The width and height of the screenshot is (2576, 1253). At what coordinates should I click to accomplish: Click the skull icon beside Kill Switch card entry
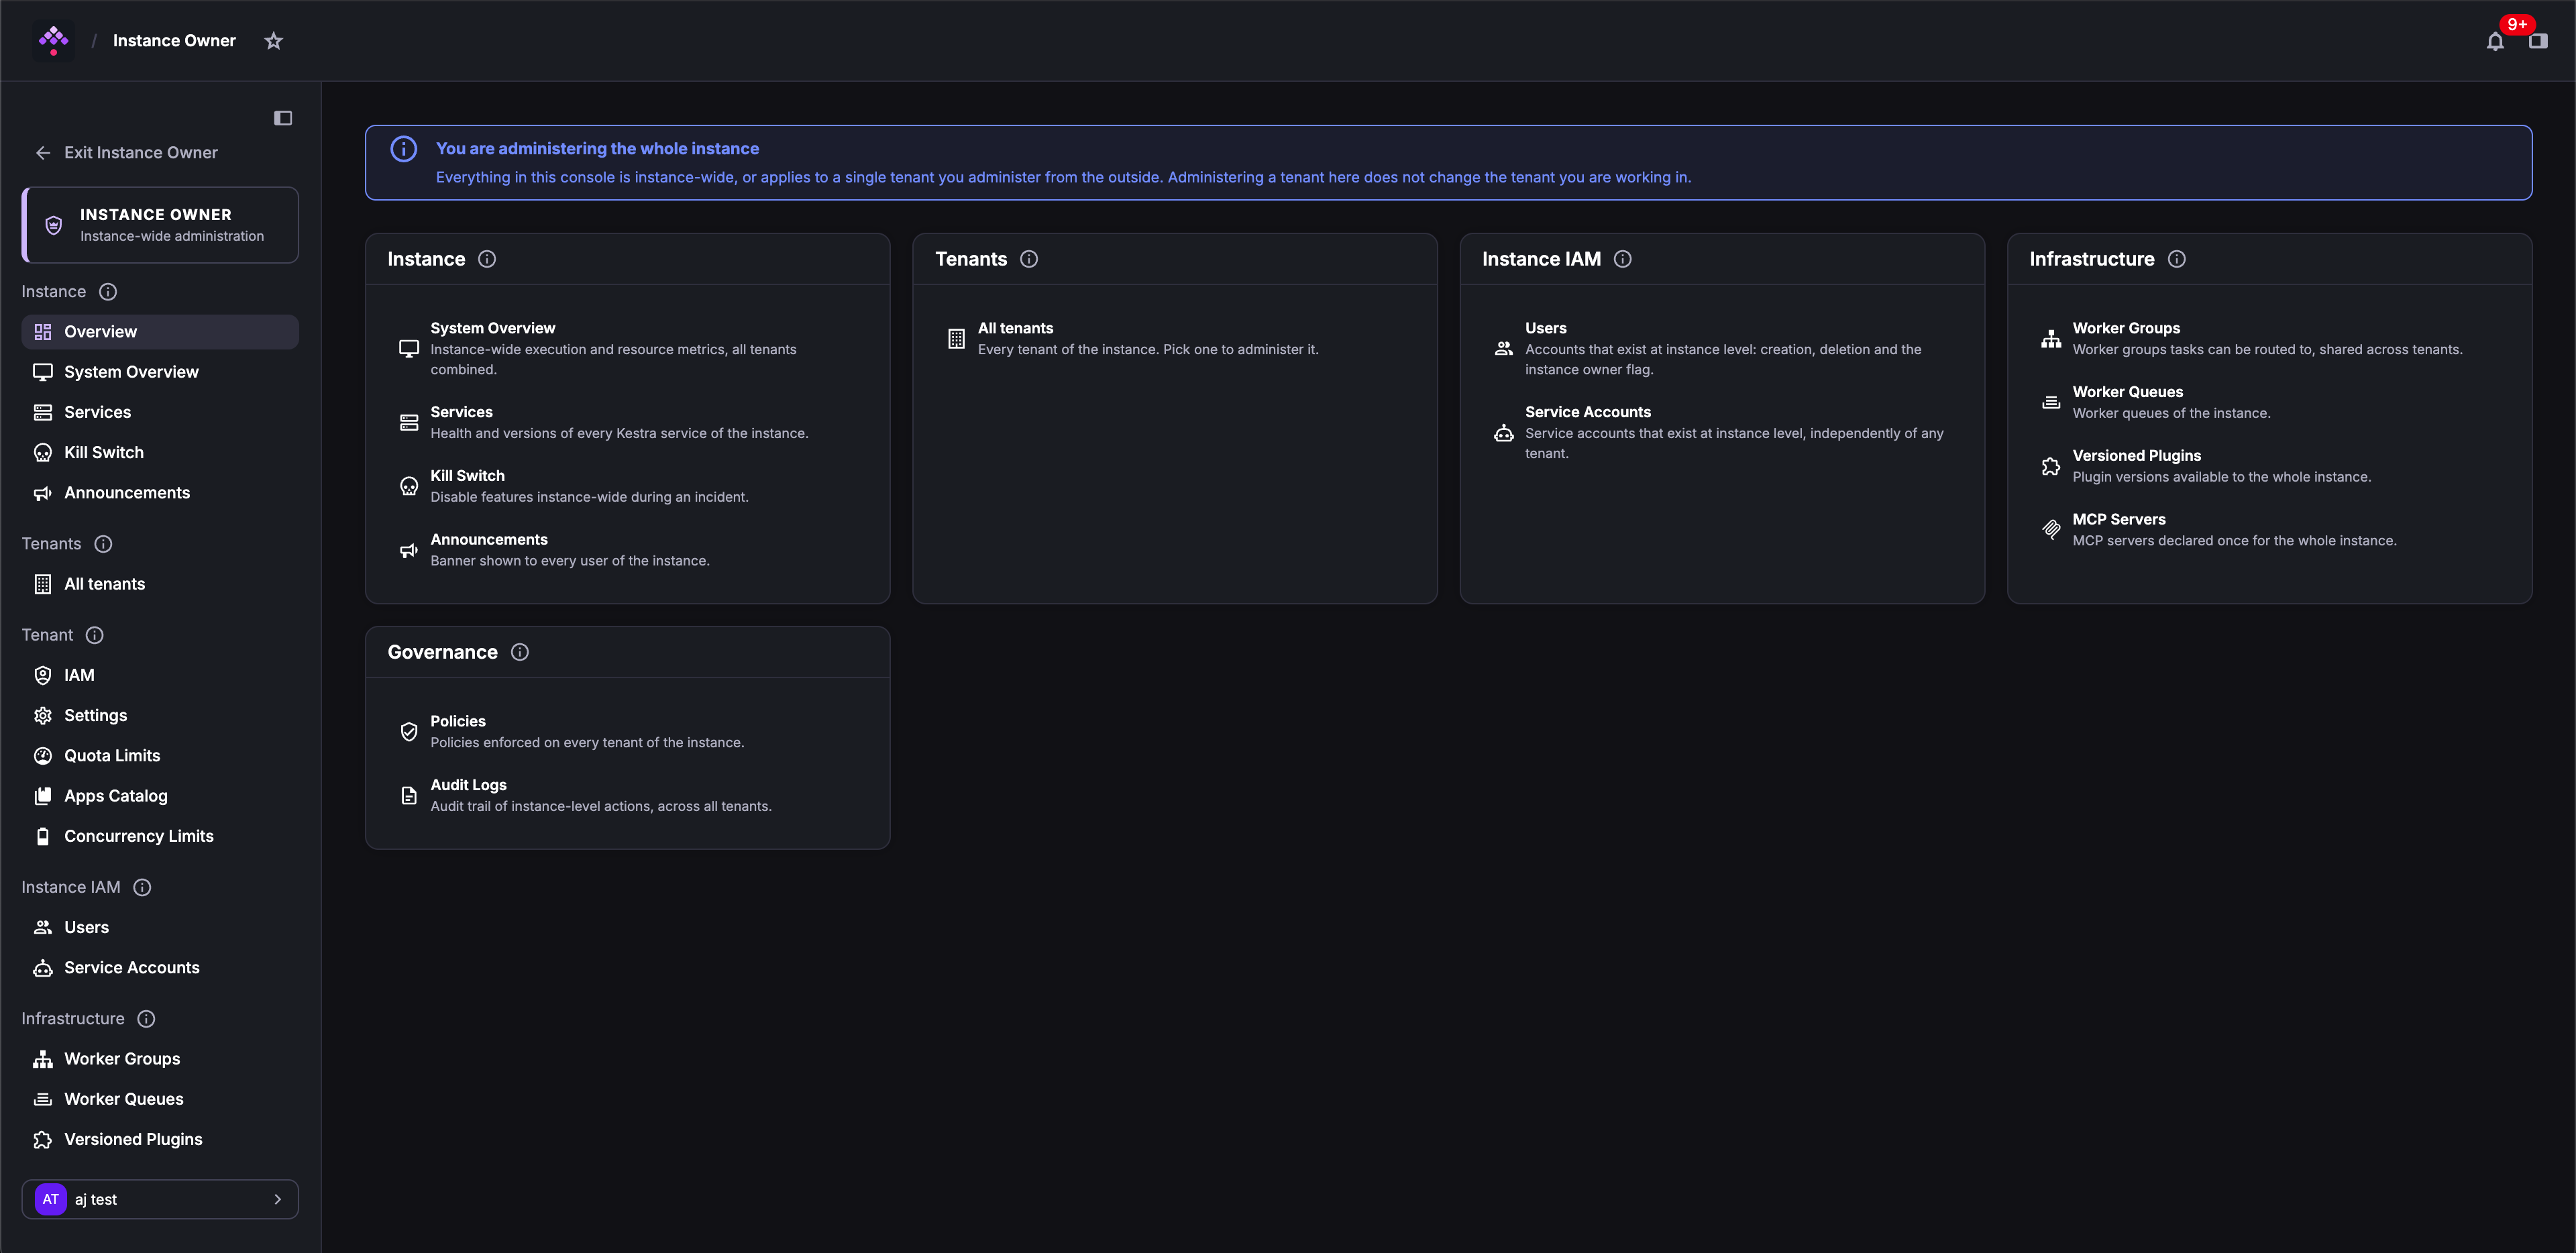point(409,486)
